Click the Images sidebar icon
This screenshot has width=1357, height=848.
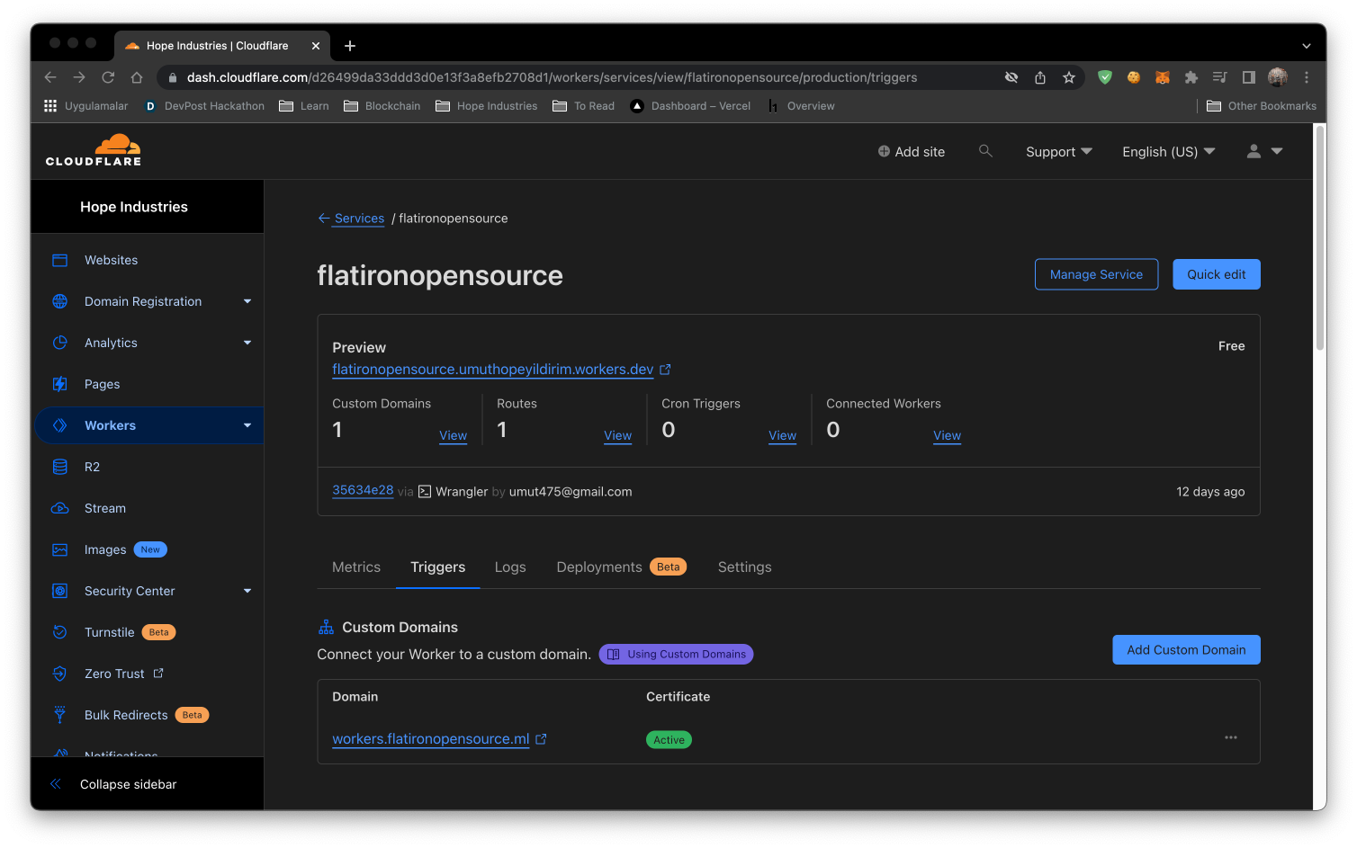coord(58,549)
